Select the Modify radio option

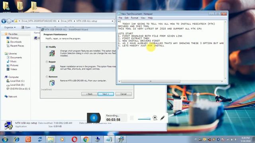pos(47,47)
